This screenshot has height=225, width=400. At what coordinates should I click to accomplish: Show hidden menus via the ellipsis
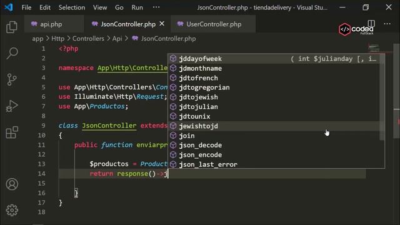coord(156,7)
